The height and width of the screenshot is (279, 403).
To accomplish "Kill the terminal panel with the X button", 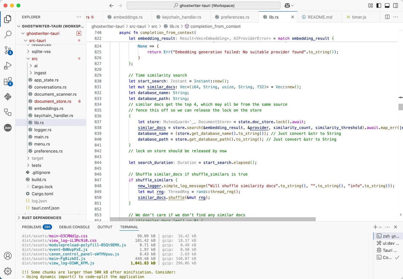I will 395,227.
